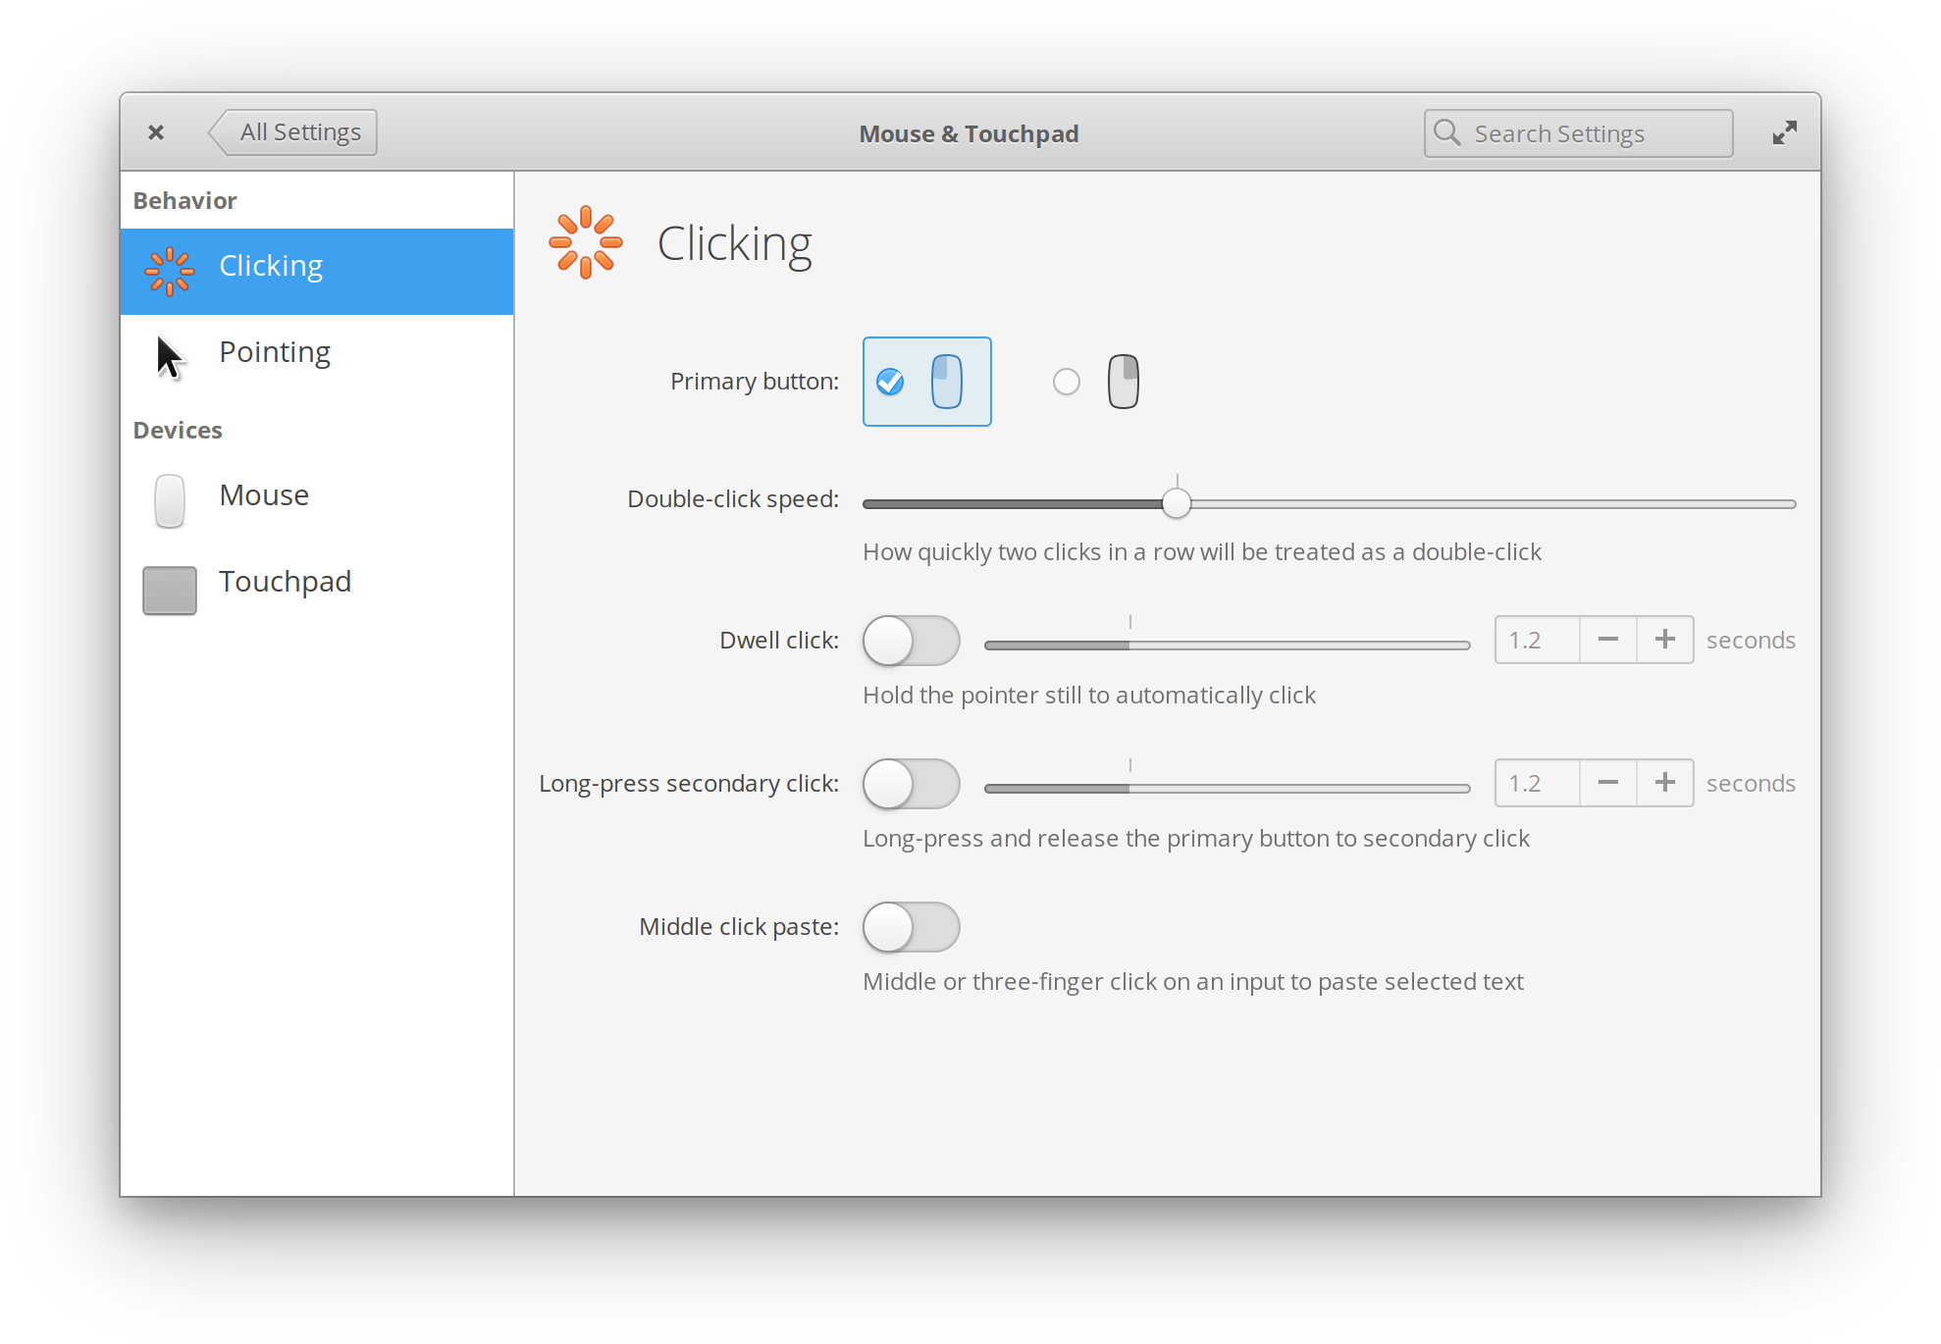Image resolution: width=1941 pixels, height=1344 pixels.
Task: Click the Mouse device icon
Action: (170, 500)
